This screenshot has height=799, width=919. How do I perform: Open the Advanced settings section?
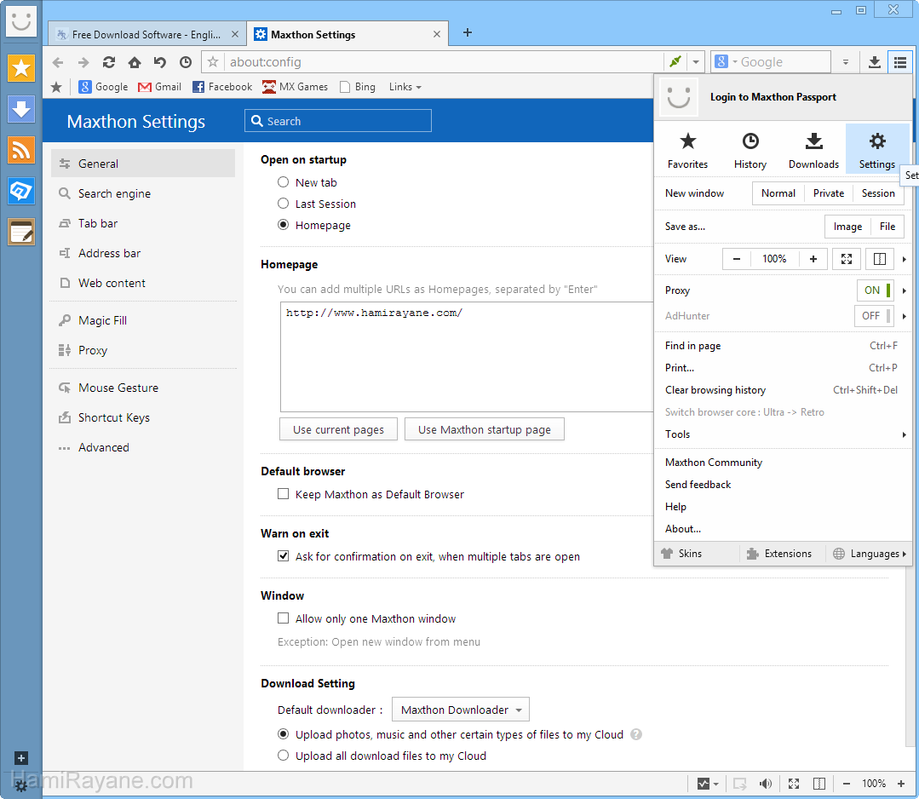(143, 447)
